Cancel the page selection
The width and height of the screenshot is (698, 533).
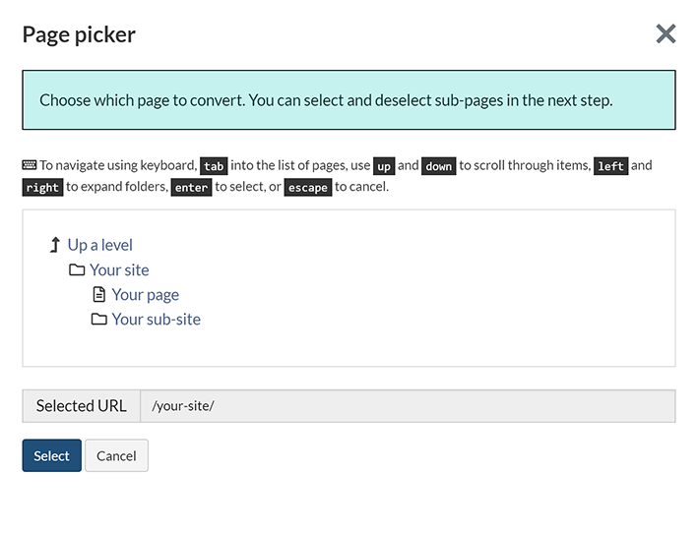(x=116, y=455)
